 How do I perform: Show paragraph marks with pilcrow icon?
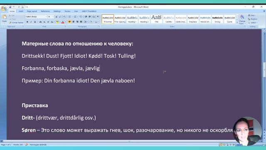(x=98, y=17)
